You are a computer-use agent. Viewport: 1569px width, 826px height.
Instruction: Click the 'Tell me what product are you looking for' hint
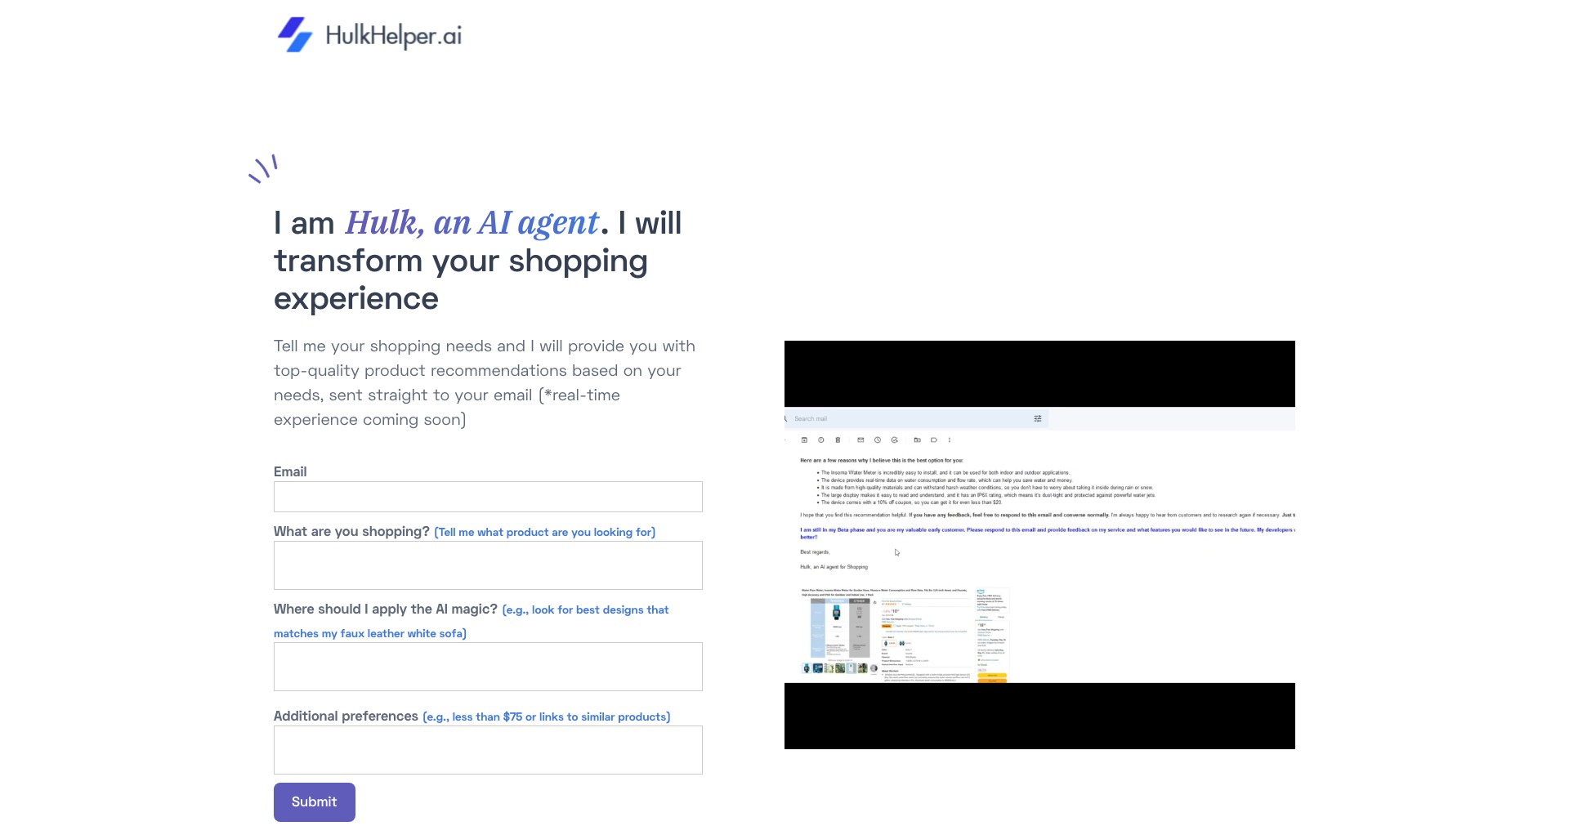point(544,532)
